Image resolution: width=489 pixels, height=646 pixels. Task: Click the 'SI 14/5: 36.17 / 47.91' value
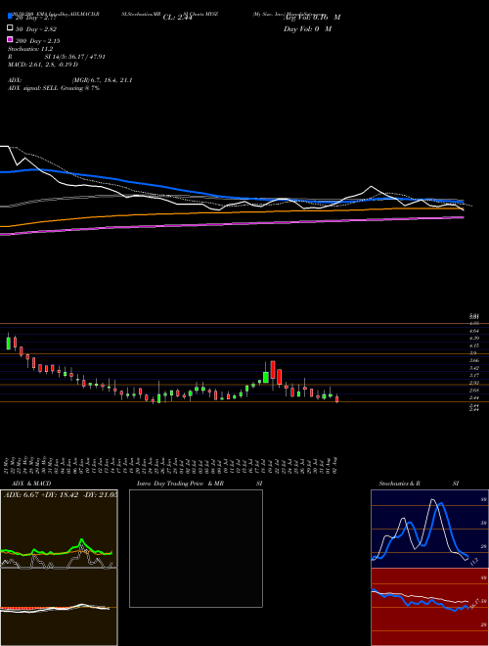76,57
